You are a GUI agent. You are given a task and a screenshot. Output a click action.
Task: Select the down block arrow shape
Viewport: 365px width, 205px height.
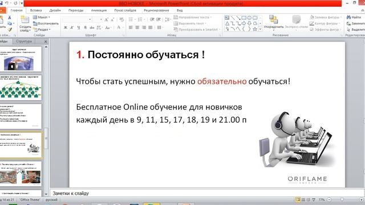pyautogui.click(x=249, y=23)
